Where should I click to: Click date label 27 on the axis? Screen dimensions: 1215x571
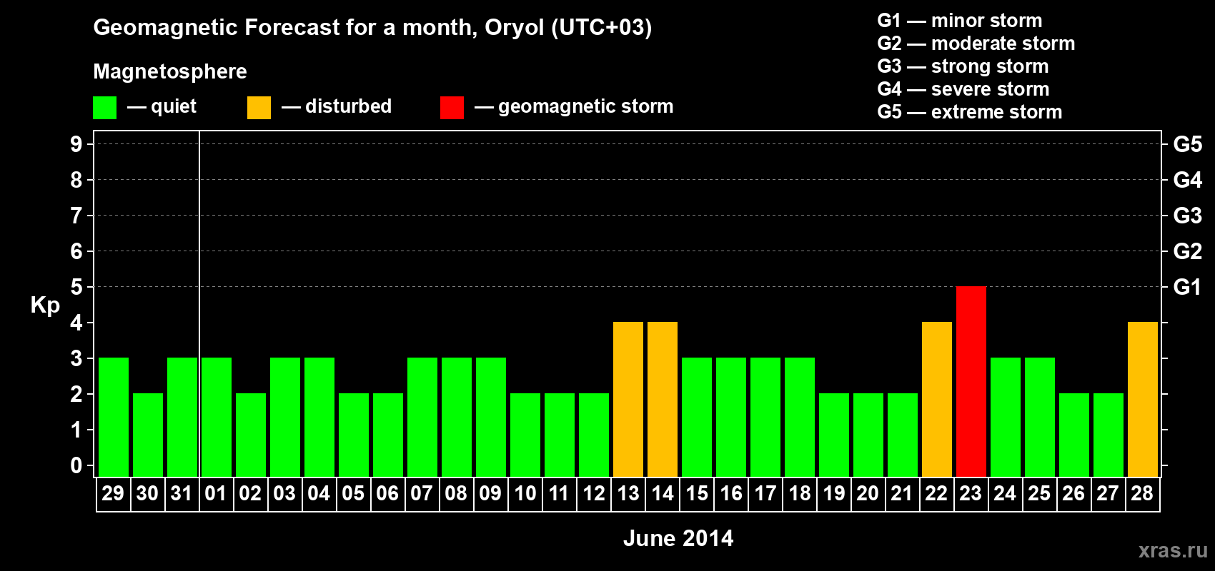[x=1108, y=494]
